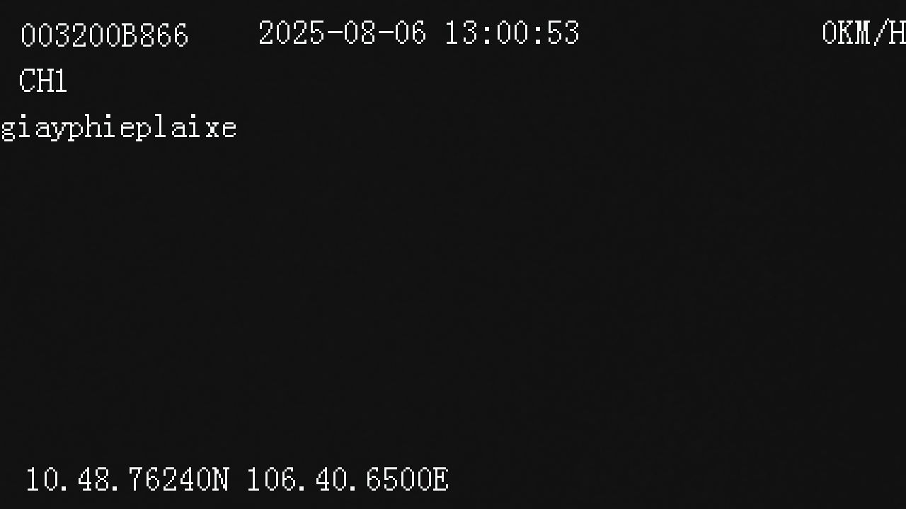Click the seconds 53 in the clock
The width and height of the screenshot is (906, 509).
pos(563,33)
